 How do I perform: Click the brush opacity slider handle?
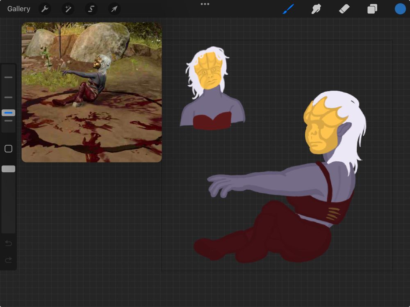(x=9, y=169)
